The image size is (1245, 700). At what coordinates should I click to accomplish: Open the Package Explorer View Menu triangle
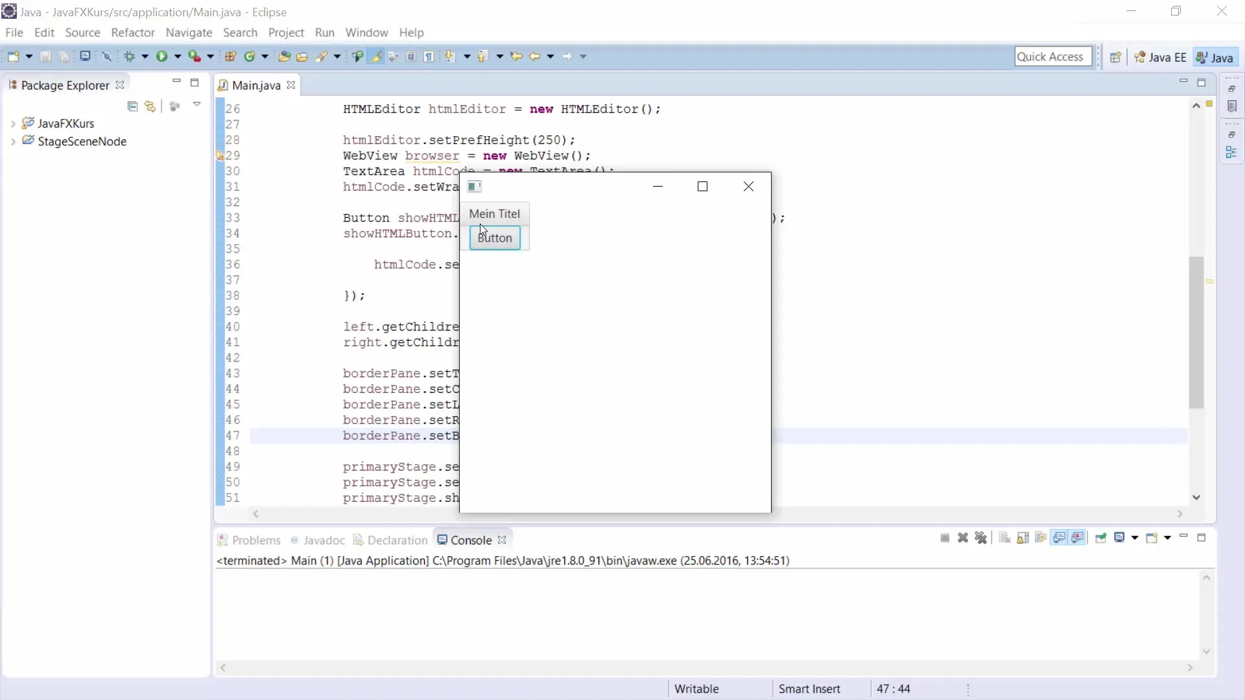pos(196,104)
